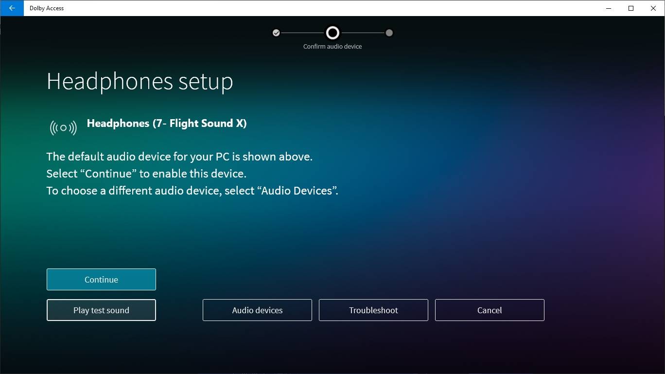Viewport: 665px width, 374px height.
Task: Go back using the blue arrow button
Action: click(x=12, y=8)
